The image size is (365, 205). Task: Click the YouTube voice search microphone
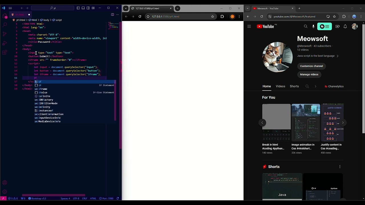[x=313, y=26]
